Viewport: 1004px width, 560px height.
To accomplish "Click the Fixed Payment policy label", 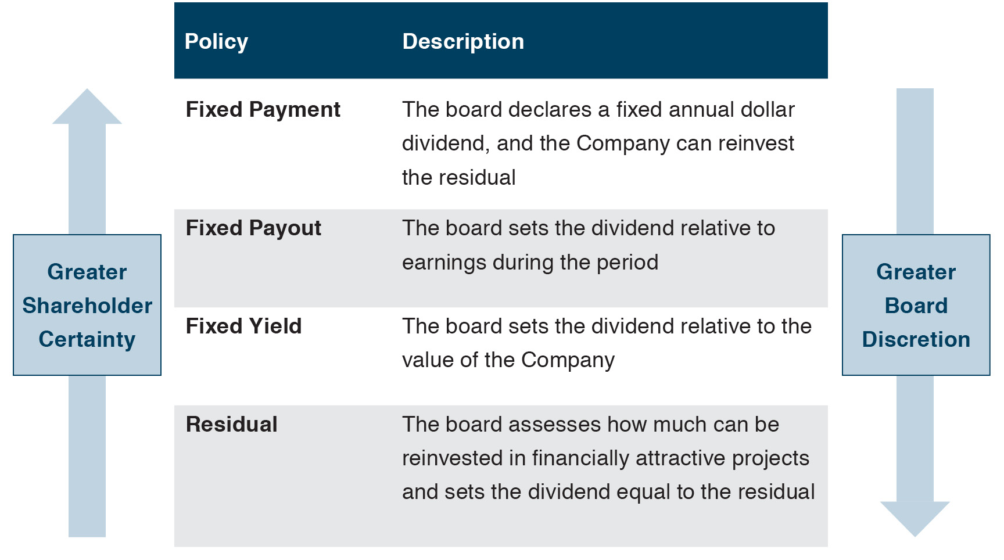I will point(263,110).
